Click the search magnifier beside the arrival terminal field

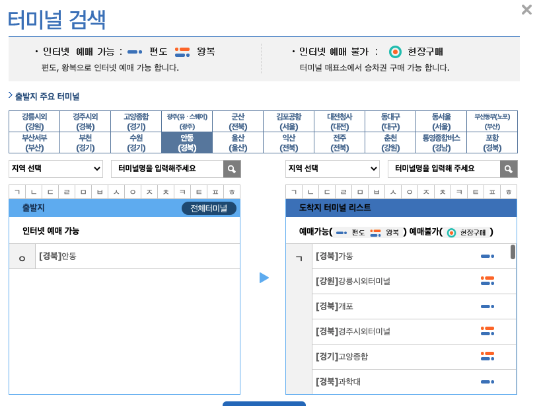507,169
